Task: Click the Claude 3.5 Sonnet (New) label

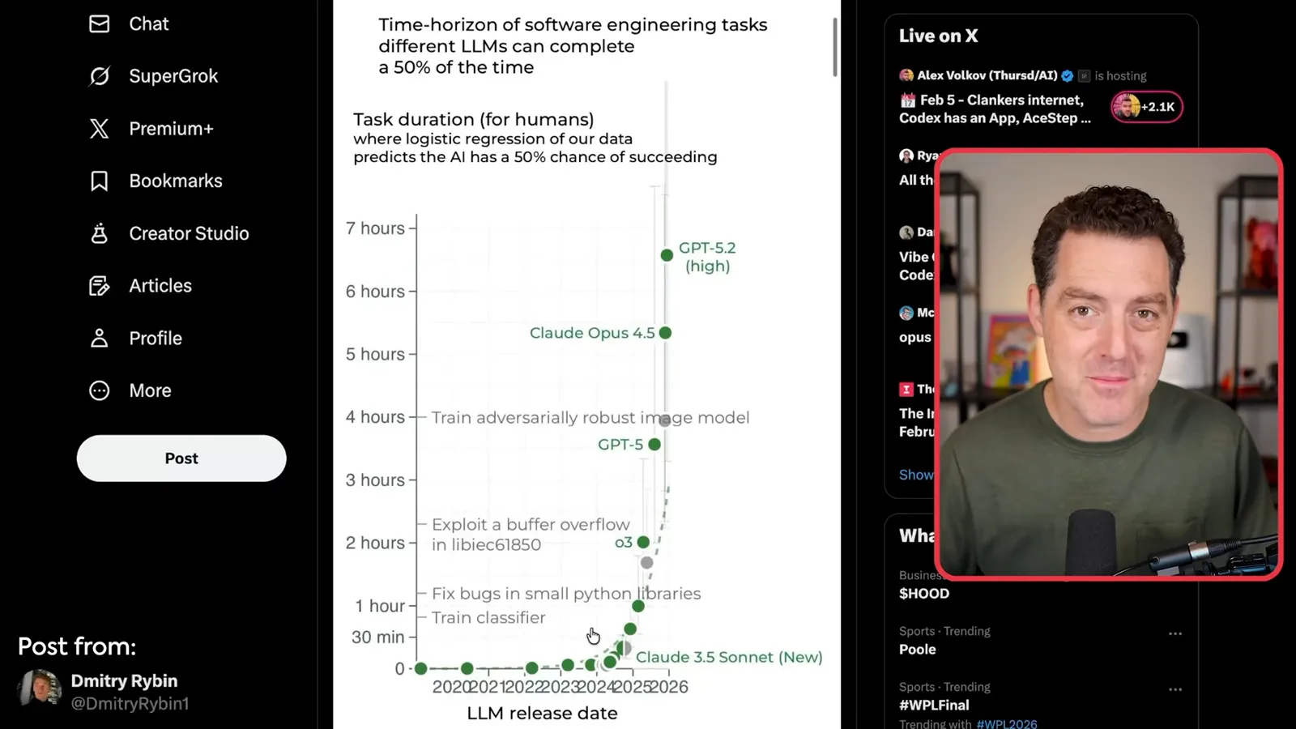Action: tap(729, 658)
